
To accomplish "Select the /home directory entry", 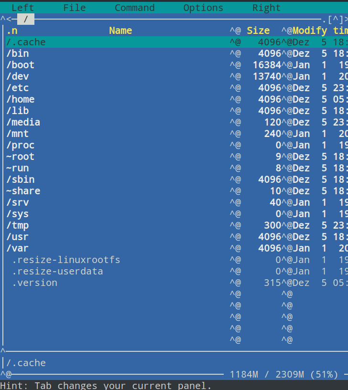I will pyautogui.click(x=20, y=99).
